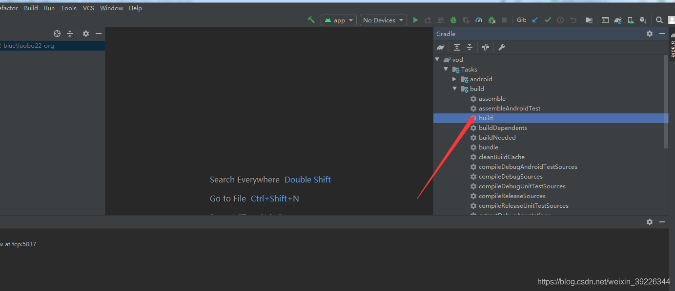Collapse the build tasks folder arrow

(455, 89)
